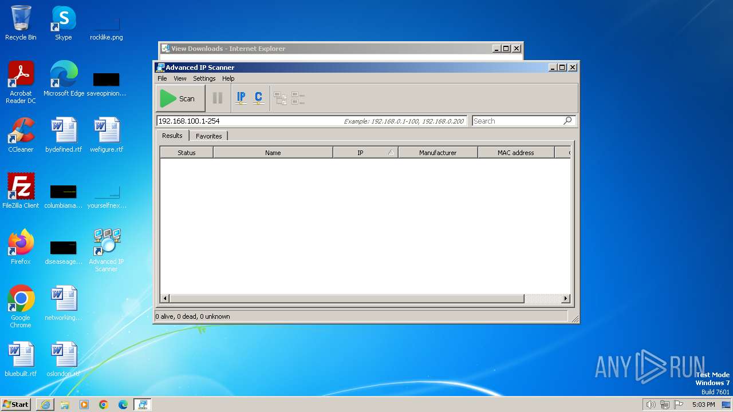Select the networking document icon
Viewport: 733px width, 412px height.
[64, 303]
